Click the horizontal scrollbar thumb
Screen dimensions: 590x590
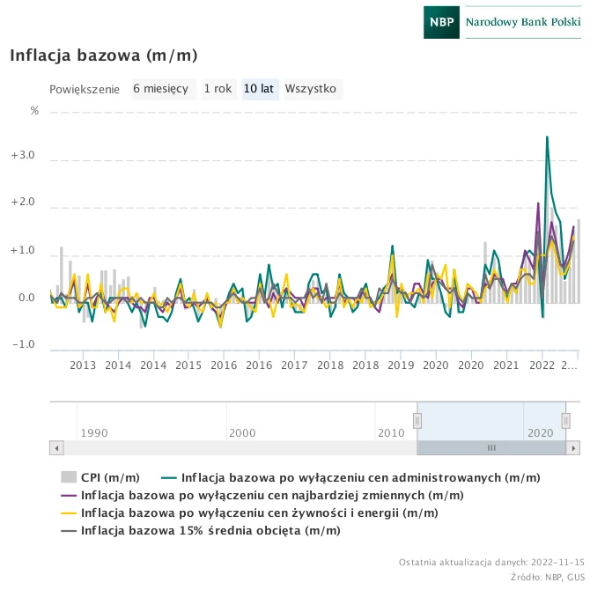pos(491,448)
